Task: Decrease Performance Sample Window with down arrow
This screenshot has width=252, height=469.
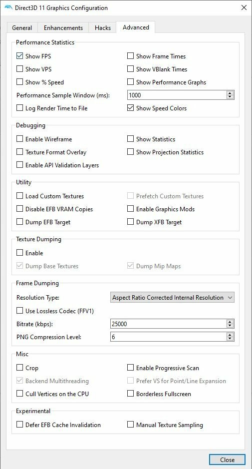Action: (230, 97)
